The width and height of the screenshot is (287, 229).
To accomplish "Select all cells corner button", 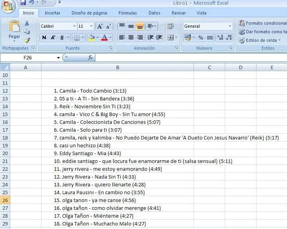I will [x=5, y=67].
